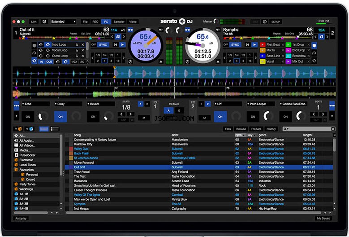
Task: Show deck 2 loops tab icon
Action: tap(314, 61)
